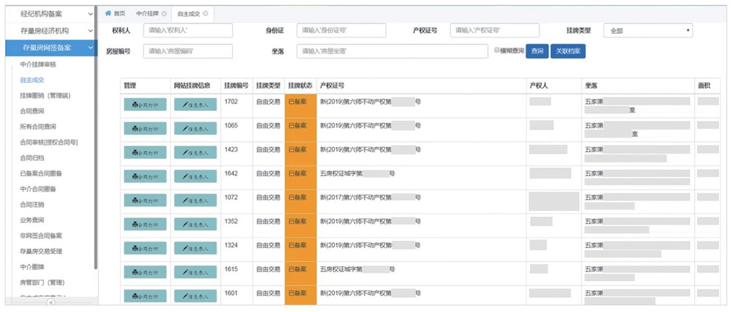This screenshot has height=312, width=738.
Task: Print the contract for listing 1324
Action: (x=145, y=248)
